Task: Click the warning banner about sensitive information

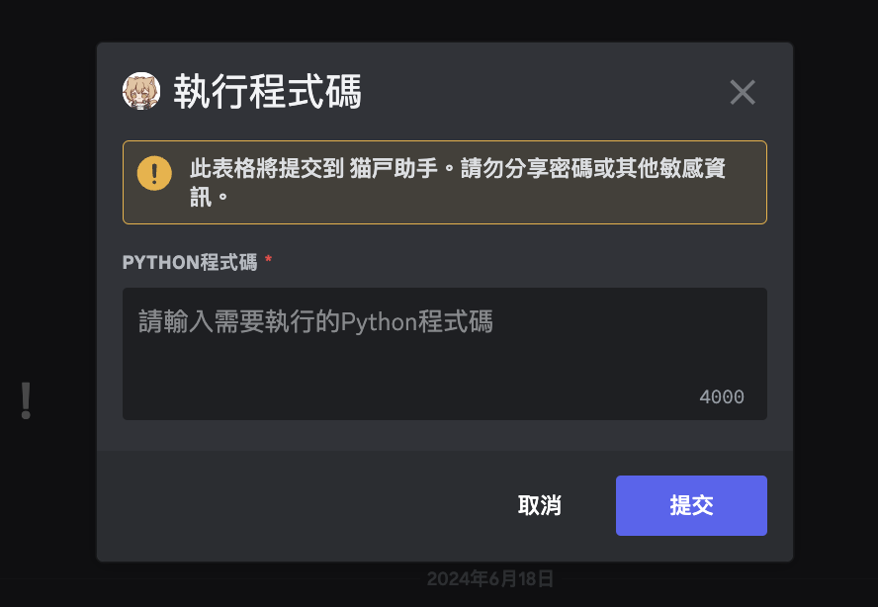Action: (444, 182)
